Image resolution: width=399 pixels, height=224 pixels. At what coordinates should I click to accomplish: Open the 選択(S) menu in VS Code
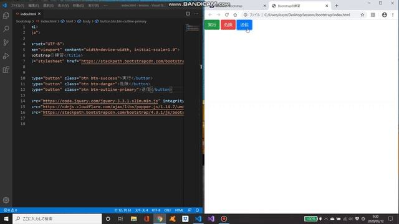[x=48, y=6]
